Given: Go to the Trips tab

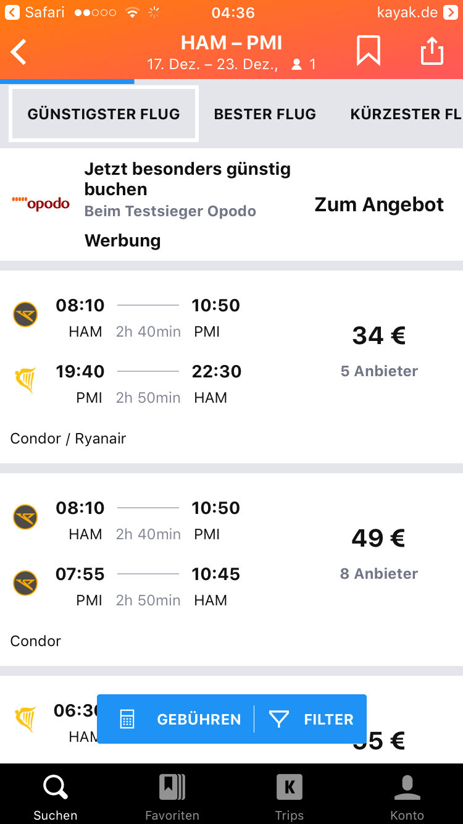Looking at the screenshot, I should (x=289, y=797).
